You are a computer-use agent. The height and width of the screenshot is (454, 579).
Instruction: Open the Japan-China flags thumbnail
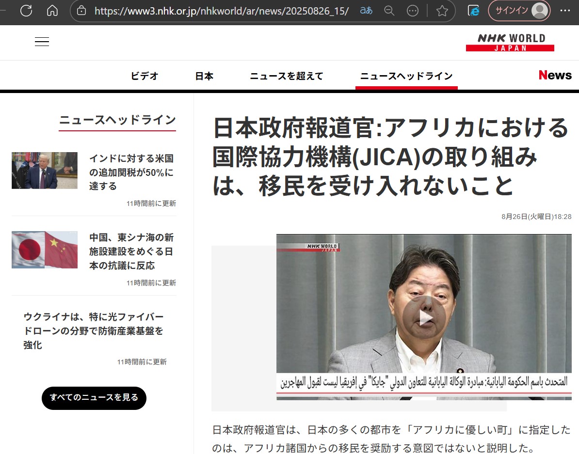[45, 250]
